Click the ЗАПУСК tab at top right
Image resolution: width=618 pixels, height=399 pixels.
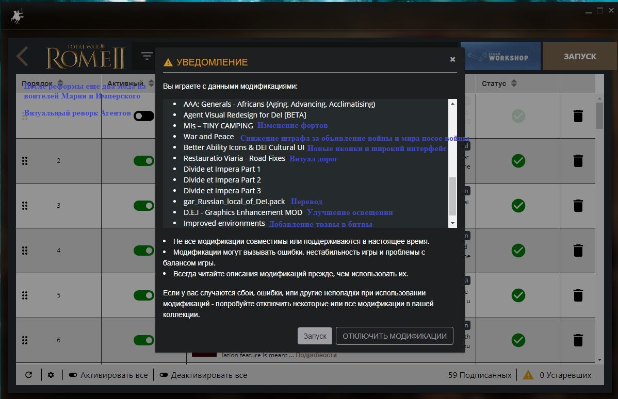click(580, 56)
